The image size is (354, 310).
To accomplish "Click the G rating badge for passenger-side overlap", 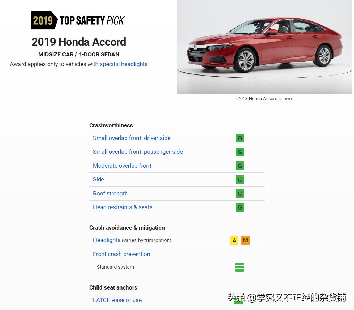I will [x=239, y=152].
